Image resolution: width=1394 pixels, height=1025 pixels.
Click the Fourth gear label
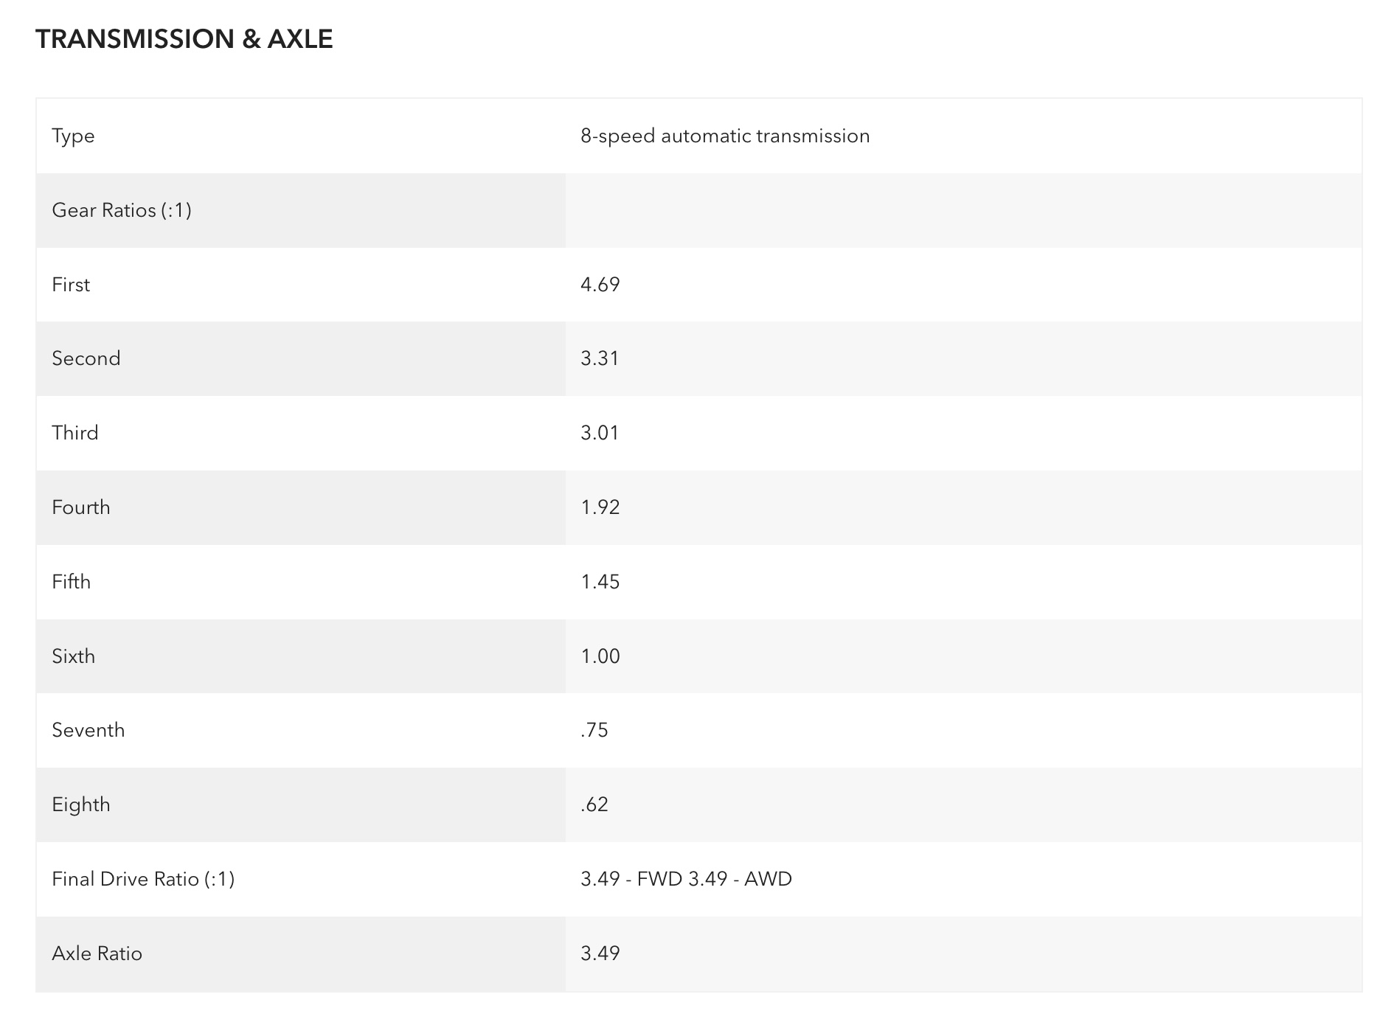[81, 507]
